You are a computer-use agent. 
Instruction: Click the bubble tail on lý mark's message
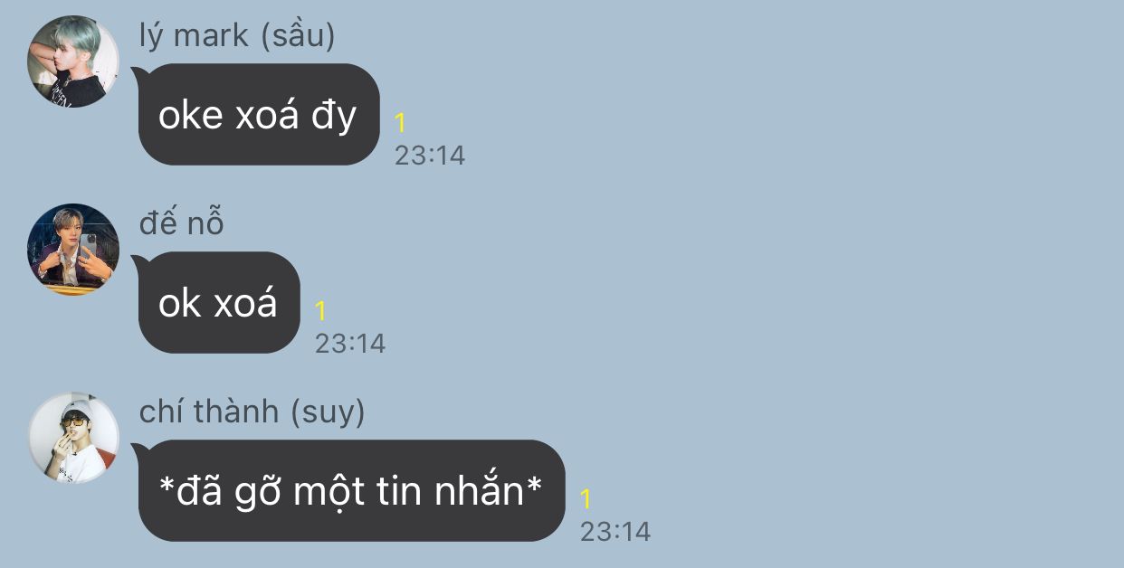click(138, 72)
